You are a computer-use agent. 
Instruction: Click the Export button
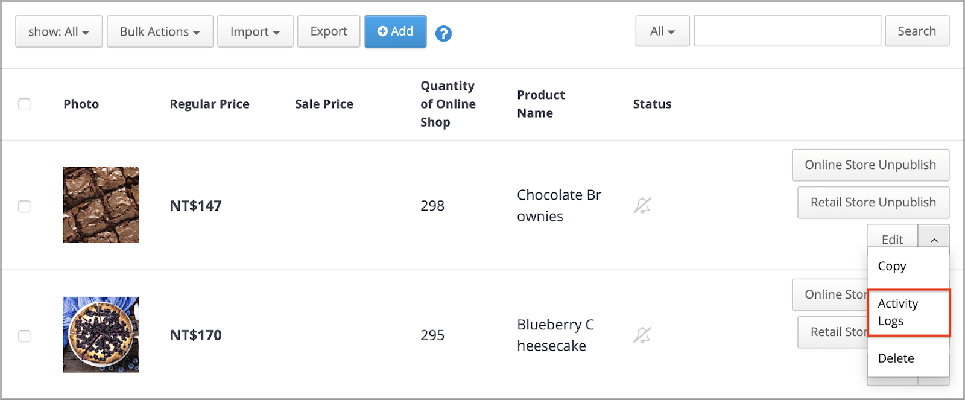point(329,31)
